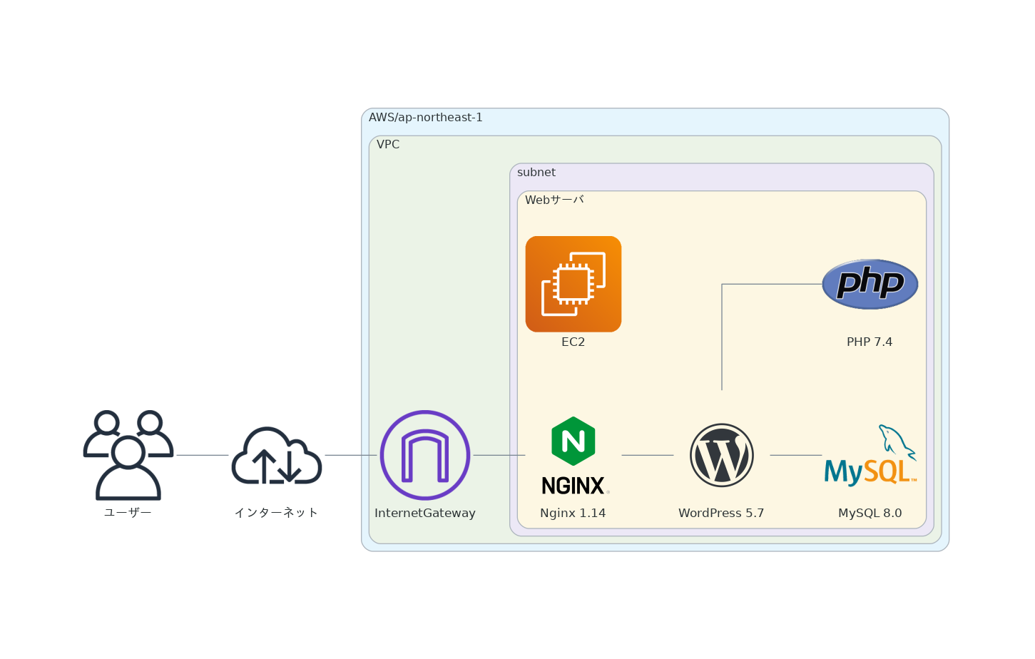
Task: Click the 'AWS/ap-northeast-1' group title
Action: 426,117
